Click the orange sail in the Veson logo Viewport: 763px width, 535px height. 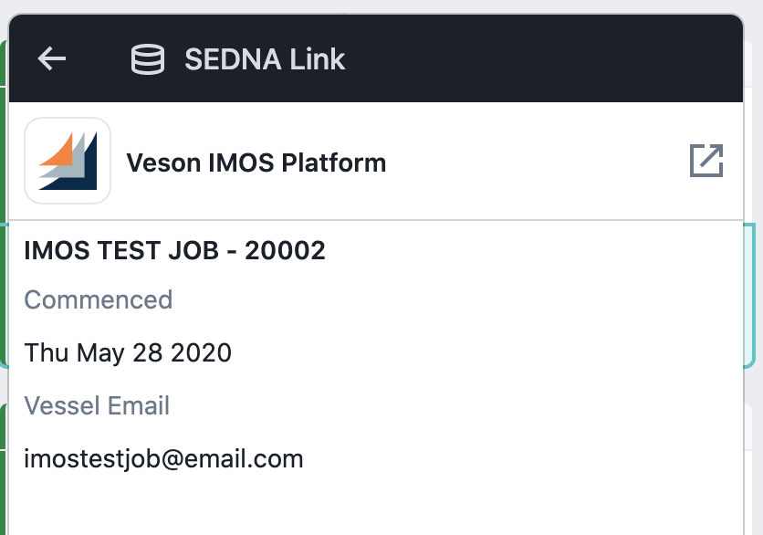(x=56, y=150)
